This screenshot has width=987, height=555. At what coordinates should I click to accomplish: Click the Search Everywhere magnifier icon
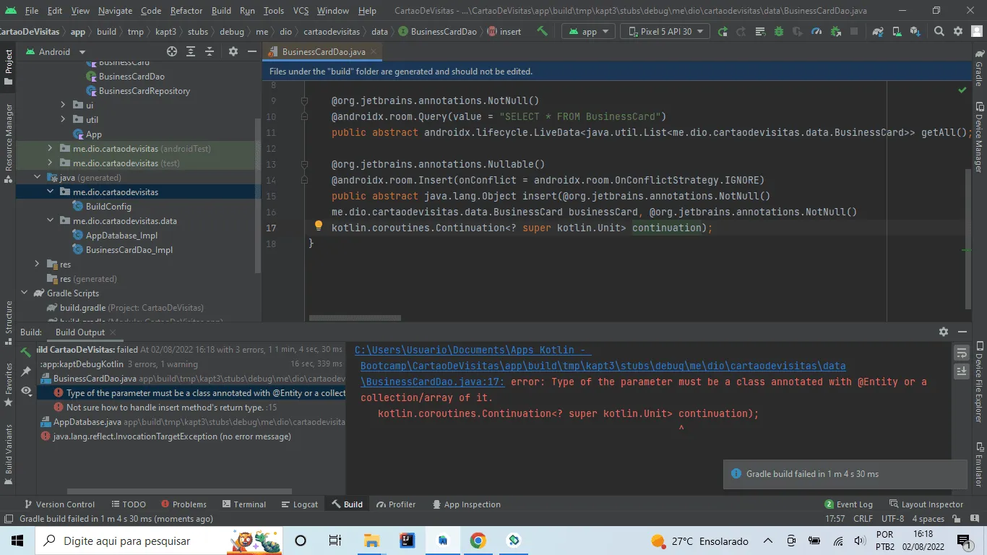[x=939, y=31]
